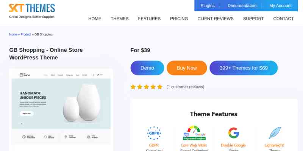
Task: Open the CLIENT REVIEWS menu item
Action: point(216,18)
